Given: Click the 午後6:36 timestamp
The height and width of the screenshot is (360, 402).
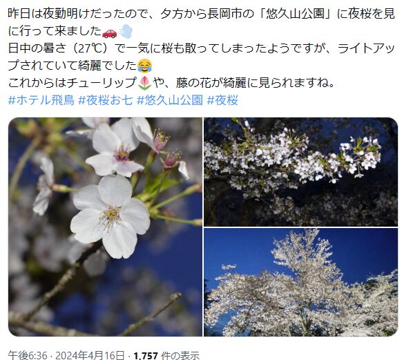Looking at the screenshot, I should tap(28, 355).
